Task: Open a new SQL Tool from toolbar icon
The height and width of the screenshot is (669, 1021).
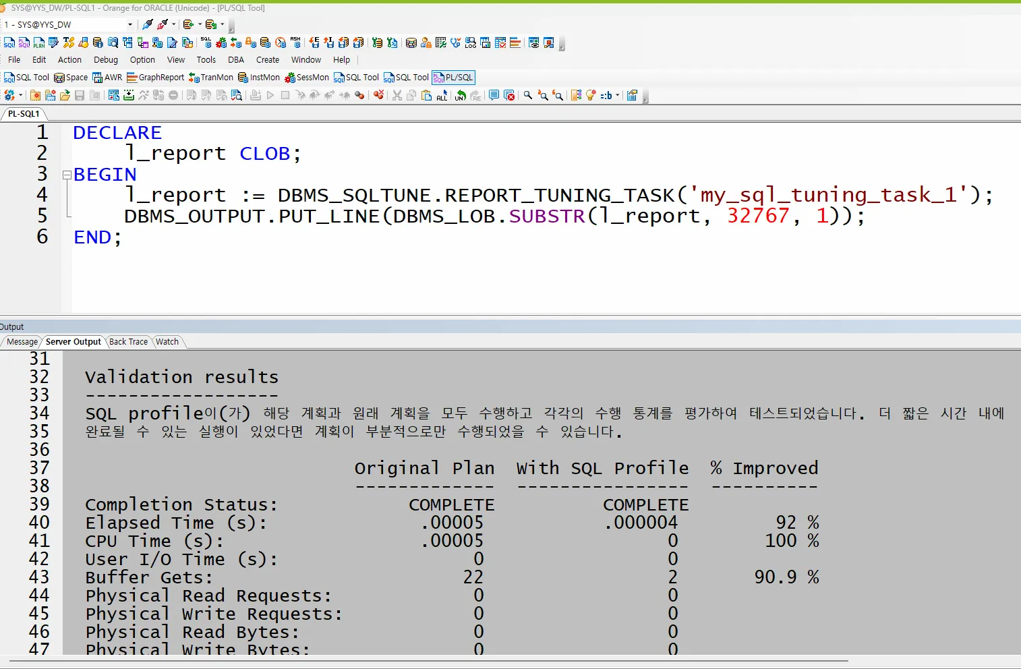Action: [x=9, y=42]
